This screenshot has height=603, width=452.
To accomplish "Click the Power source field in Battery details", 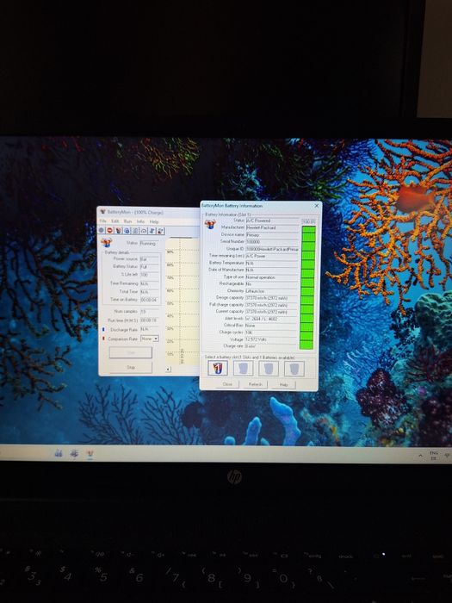I will click(150, 259).
